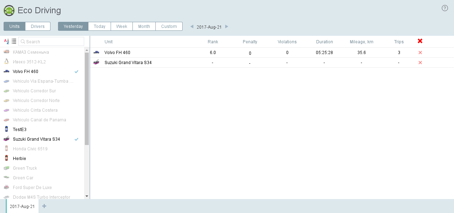
Task: Click the A-Z sort icon
Action: (x=6, y=42)
